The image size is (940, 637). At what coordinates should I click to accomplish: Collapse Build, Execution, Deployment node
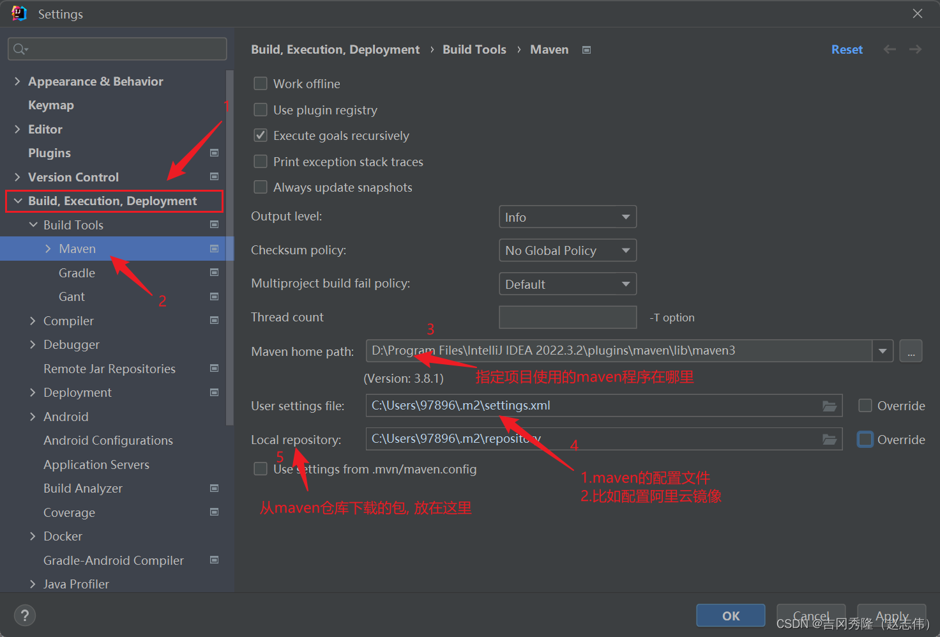[x=18, y=201]
